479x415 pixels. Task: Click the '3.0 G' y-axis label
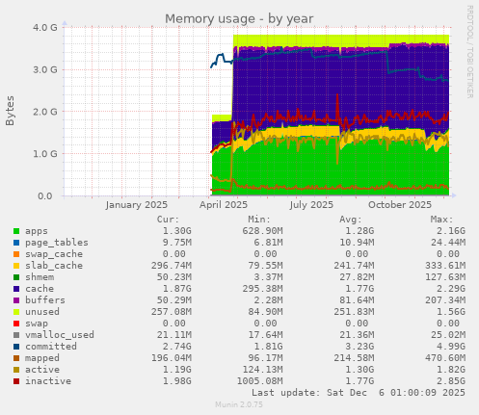(45, 69)
